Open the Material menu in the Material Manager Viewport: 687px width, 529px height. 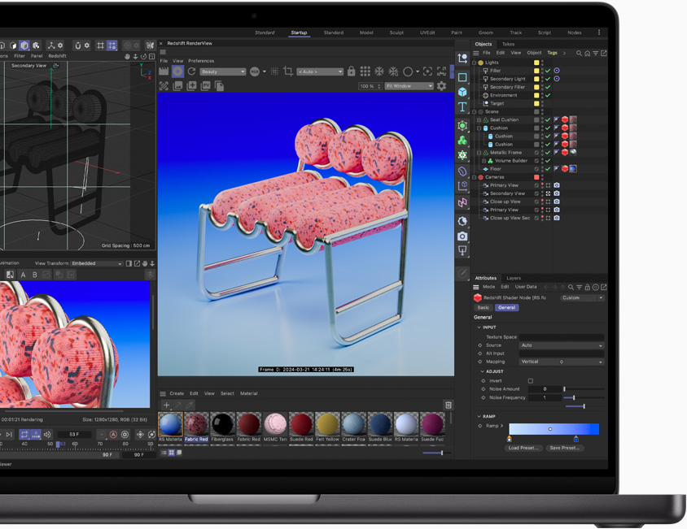tap(250, 393)
